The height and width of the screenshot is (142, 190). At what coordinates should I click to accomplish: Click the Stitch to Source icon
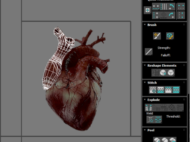[168, 90]
